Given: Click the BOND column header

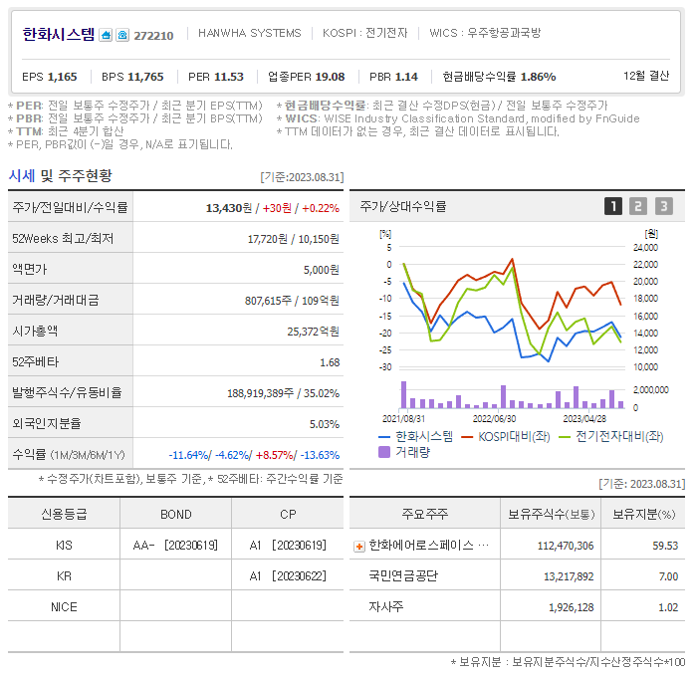Looking at the screenshot, I should (x=176, y=515).
